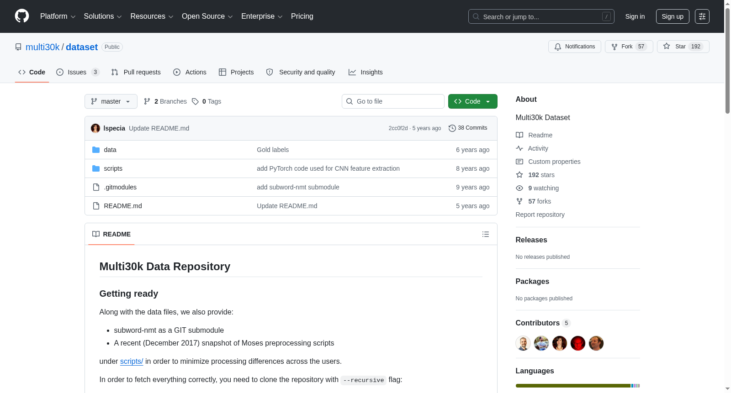The height and width of the screenshot is (393, 731).
Task: Open the multi30k owner link
Action: 42,47
